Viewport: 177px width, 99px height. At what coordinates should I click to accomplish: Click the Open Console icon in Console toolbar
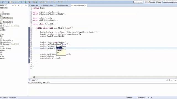point(174,80)
